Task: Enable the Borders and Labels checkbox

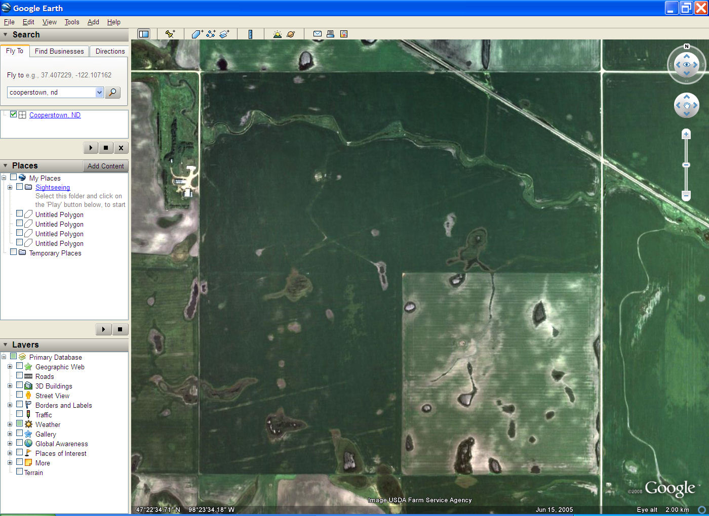Action: point(19,404)
